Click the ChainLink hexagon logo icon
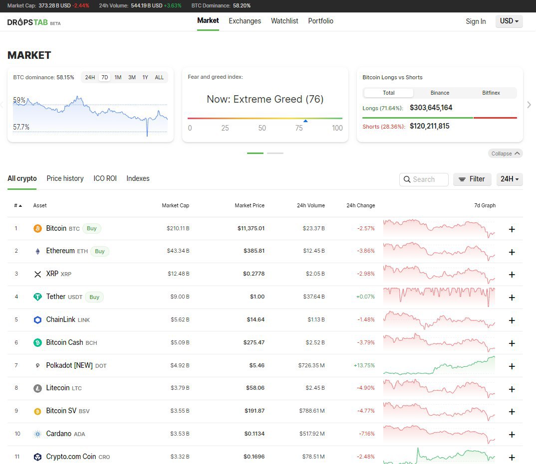This screenshot has width=536, height=464. pyautogui.click(x=37, y=320)
